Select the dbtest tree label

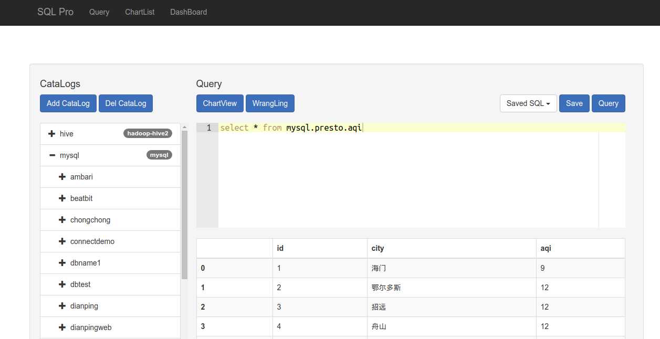click(x=80, y=284)
